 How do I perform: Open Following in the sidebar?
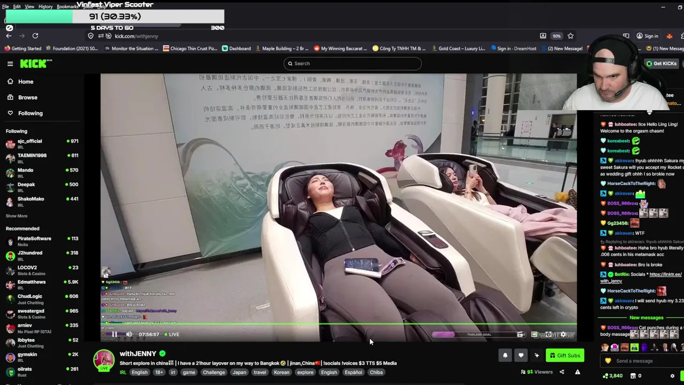[x=30, y=113]
